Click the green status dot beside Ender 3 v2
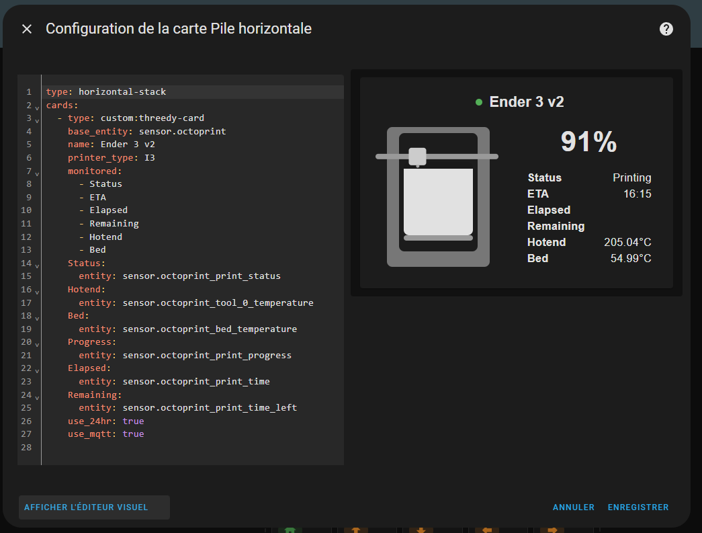The width and height of the screenshot is (702, 533). [478, 102]
